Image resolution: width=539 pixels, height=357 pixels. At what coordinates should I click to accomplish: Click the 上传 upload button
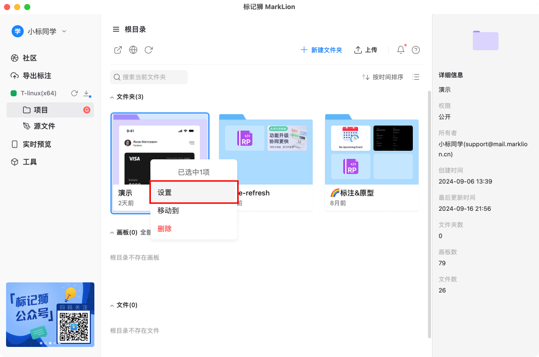point(366,50)
